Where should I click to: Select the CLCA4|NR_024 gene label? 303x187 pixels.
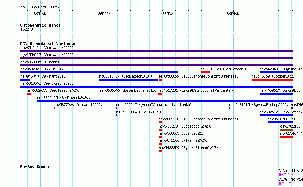pyautogui.click(x=291, y=179)
